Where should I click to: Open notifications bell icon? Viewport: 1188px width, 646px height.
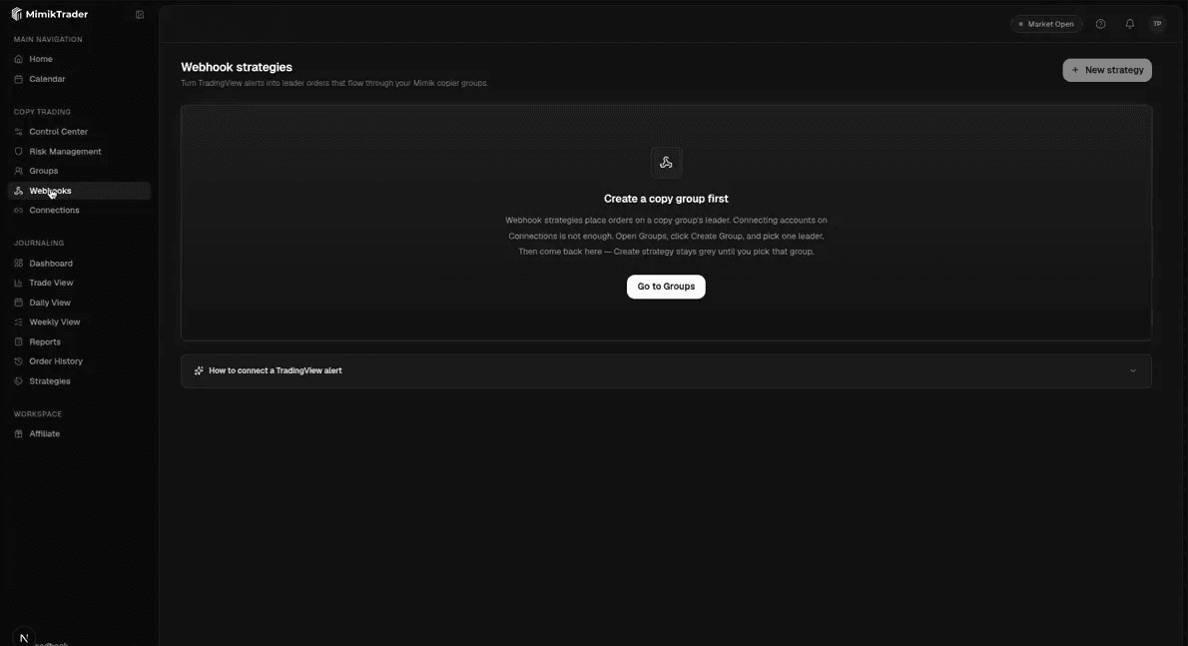(x=1130, y=24)
